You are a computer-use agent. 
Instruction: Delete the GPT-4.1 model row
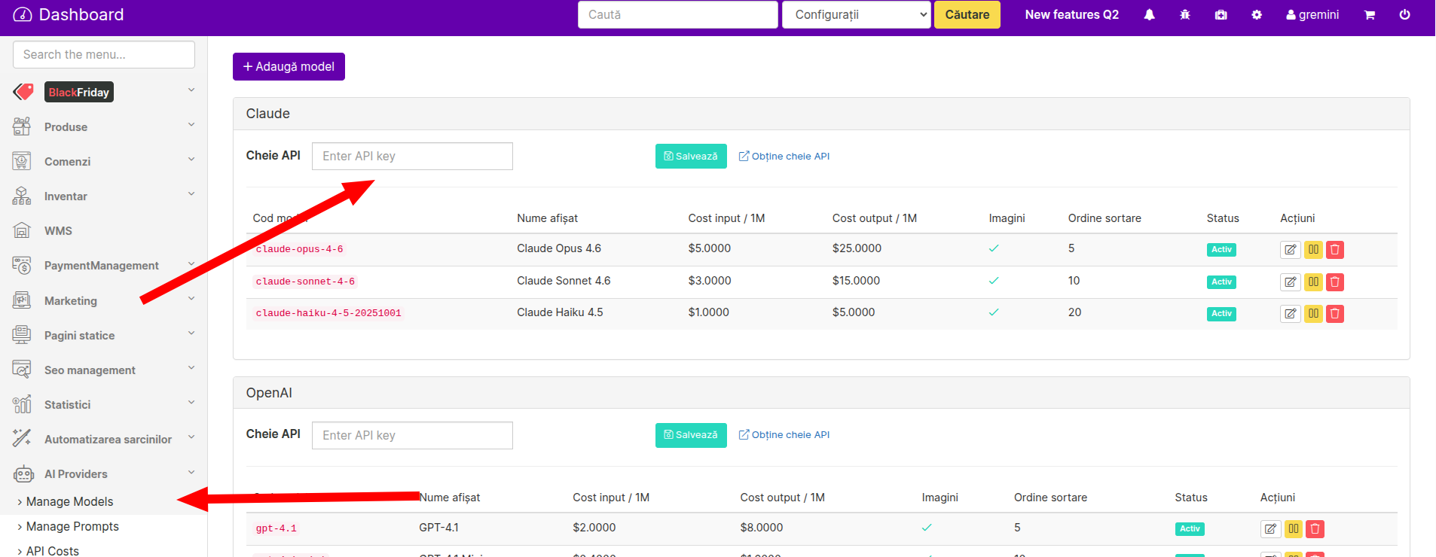[x=1315, y=529]
